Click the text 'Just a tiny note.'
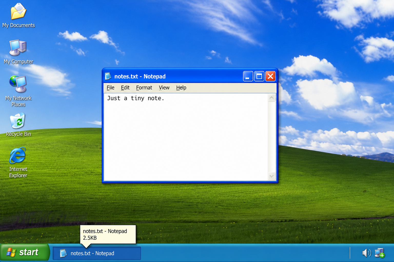The image size is (394, 262). coord(135,98)
